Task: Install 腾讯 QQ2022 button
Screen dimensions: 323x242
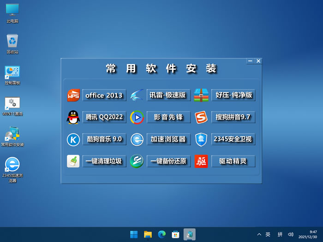Action: (x=104, y=117)
